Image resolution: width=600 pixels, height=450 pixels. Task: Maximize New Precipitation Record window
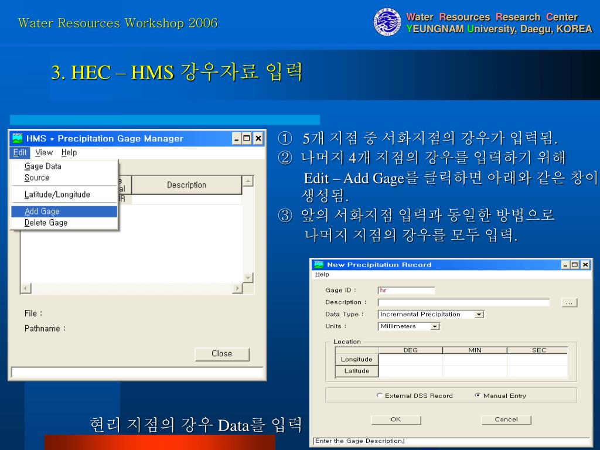click(x=575, y=265)
